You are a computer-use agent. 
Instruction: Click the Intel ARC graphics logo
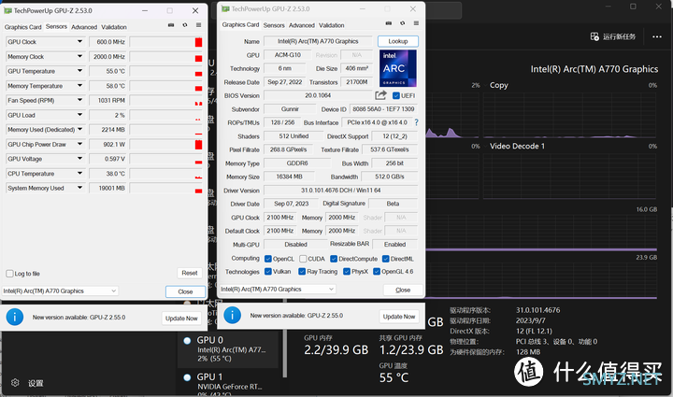tap(398, 68)
